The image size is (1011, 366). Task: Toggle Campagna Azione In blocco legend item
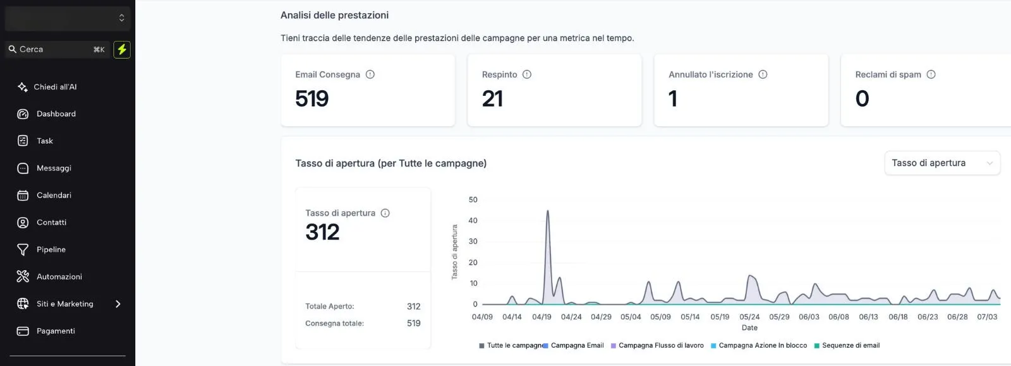tap(759, 346)
